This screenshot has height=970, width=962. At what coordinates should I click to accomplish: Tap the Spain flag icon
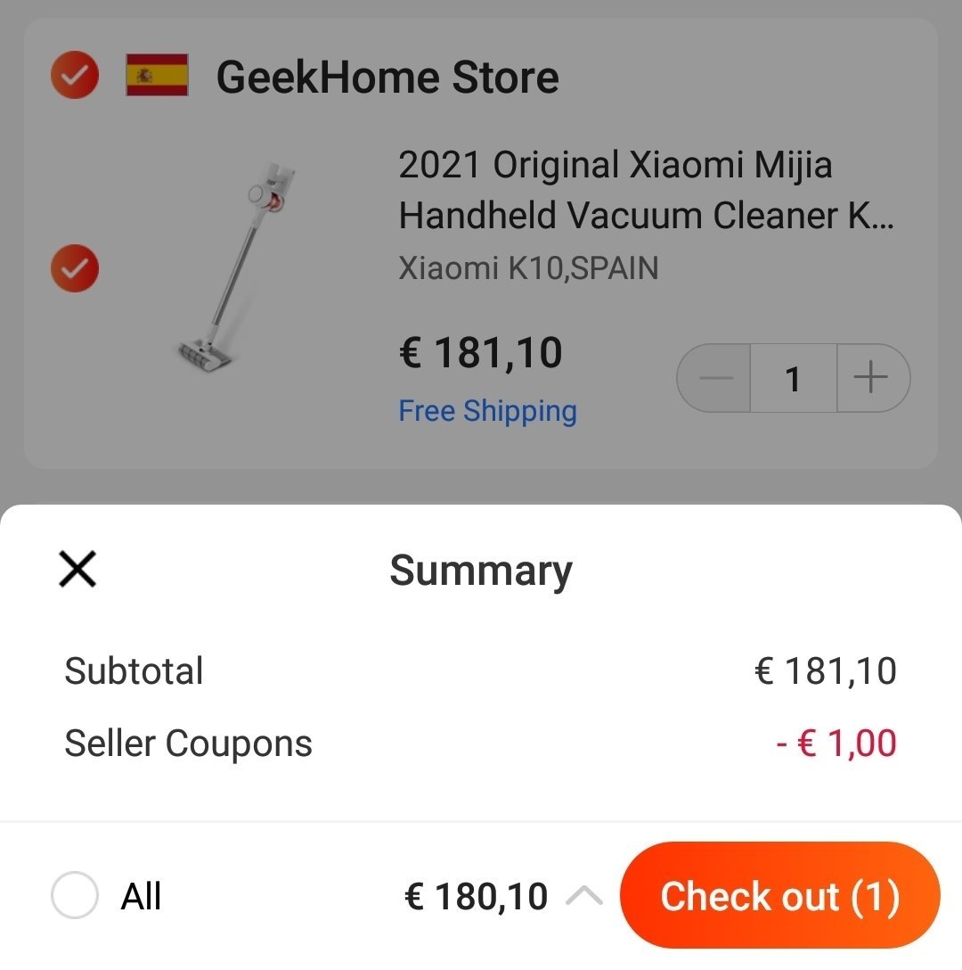coord(157,75)
